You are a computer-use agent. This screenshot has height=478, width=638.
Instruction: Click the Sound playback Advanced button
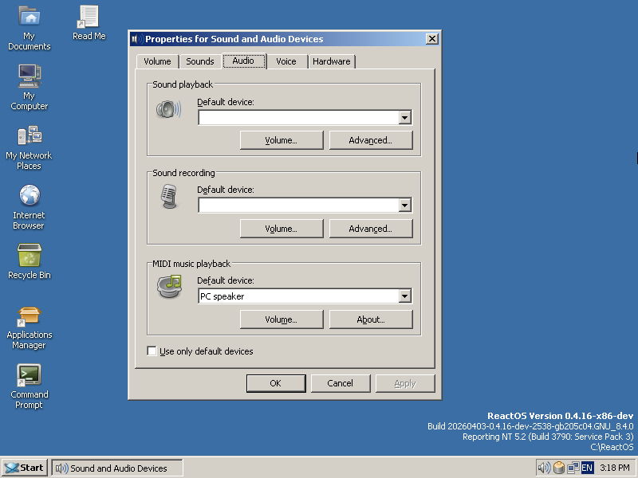pyautogui.click(x=371, y=140)
